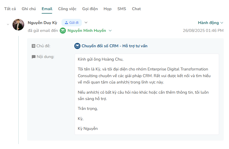Click the sender name Nguyễn Duy Kỳ
Image resolution: width=229 pixels, height=149 pixels.
43,23
